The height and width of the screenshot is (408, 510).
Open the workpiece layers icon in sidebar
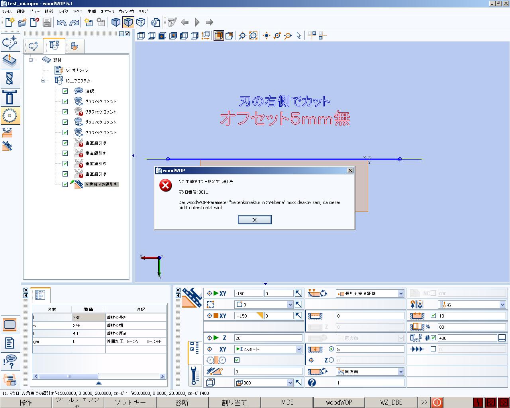pos(10,60)
